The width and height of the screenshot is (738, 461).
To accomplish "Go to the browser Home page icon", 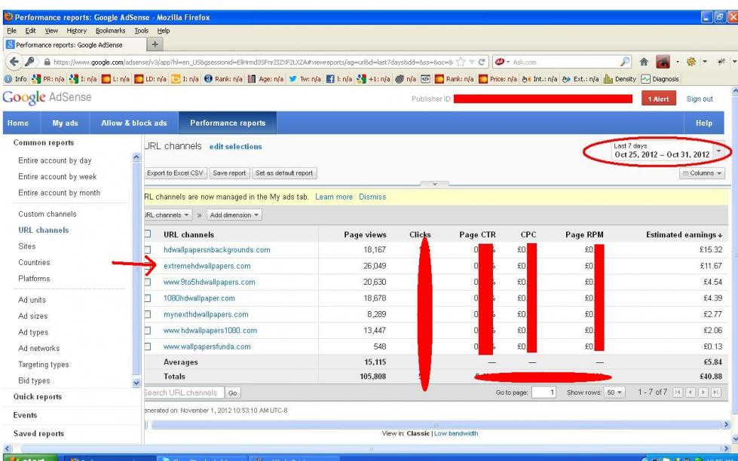I will tap(644, 62).
